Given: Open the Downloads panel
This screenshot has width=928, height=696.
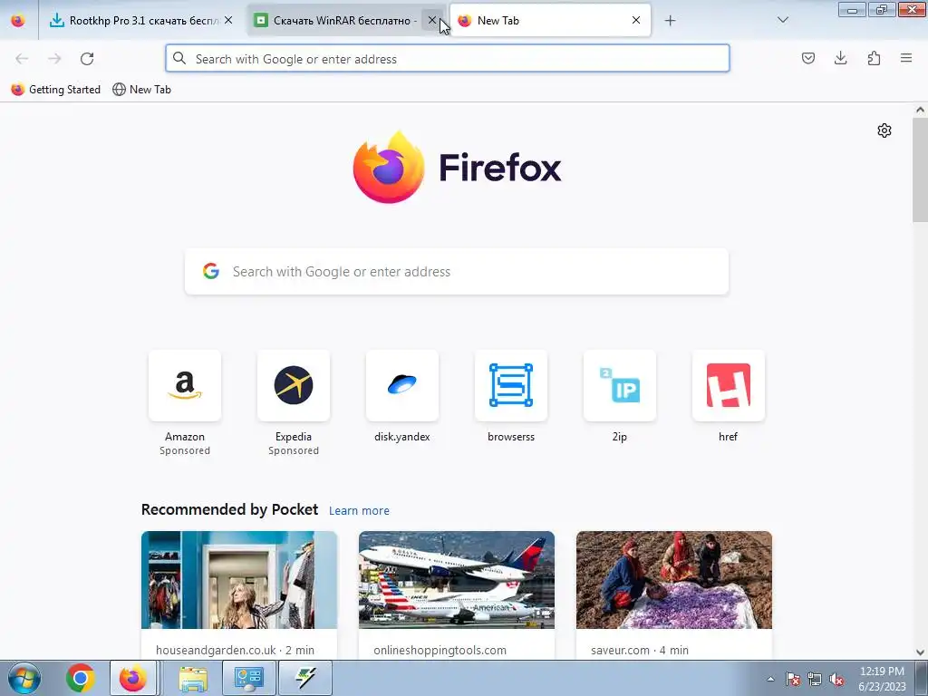Looking at the screenshot, I should click(841, 58).
